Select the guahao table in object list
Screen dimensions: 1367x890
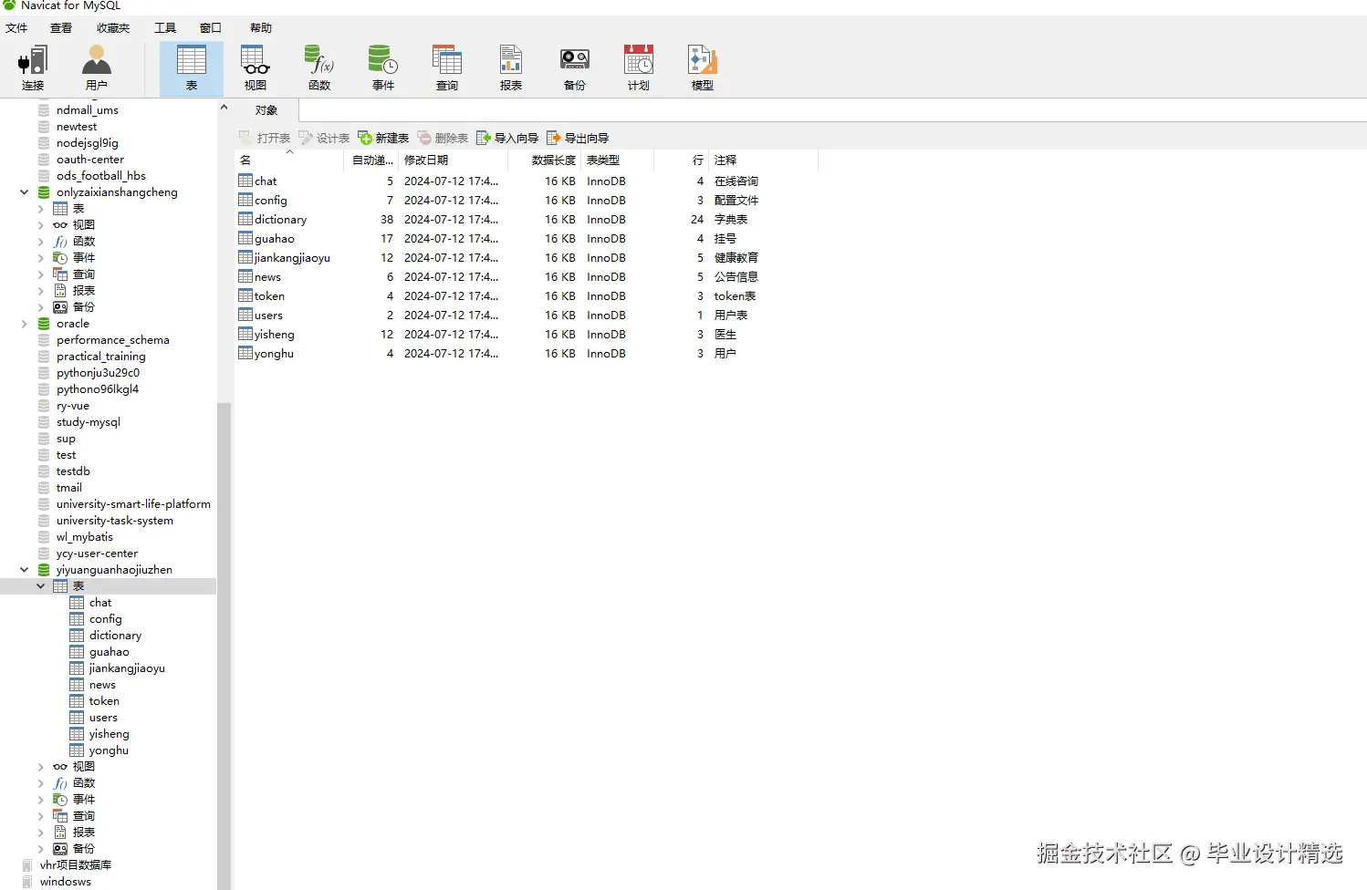click(x=266, y=238)
